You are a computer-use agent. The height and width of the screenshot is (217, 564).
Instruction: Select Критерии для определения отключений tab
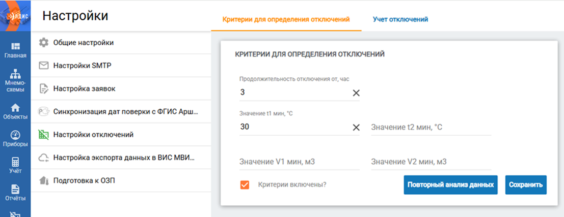click(286, 19)
